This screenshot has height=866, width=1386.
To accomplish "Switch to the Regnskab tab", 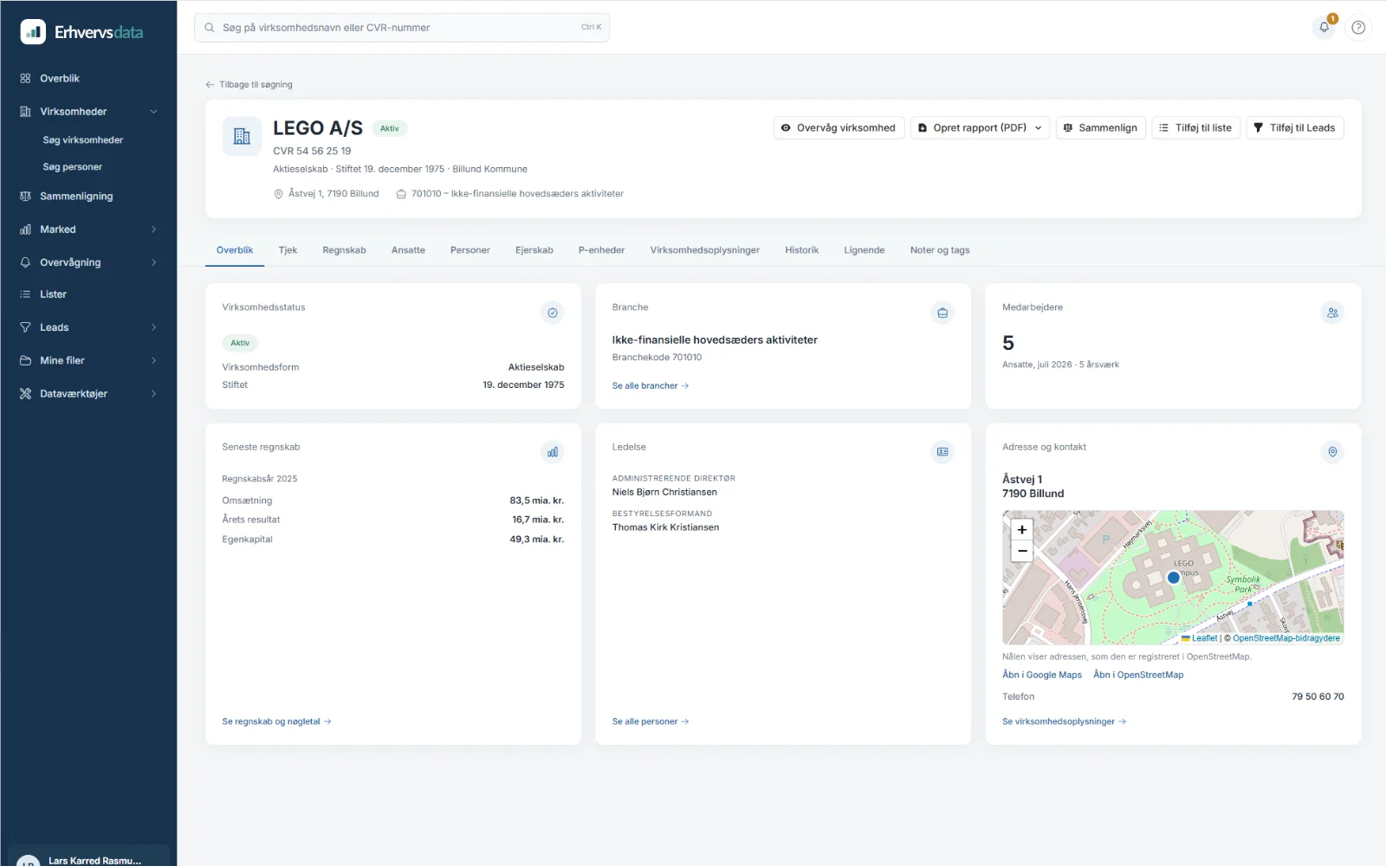I will (344, 250).
